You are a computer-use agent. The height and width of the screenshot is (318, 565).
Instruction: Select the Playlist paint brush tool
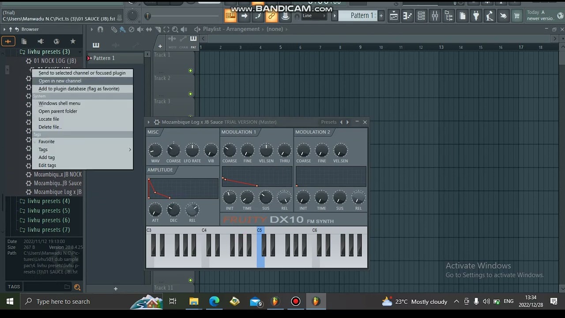(x=123, y=30)
